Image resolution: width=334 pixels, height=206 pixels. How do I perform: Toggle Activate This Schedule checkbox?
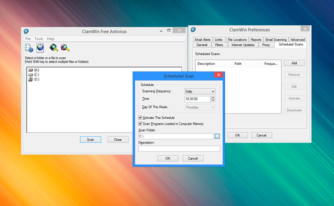point(140,117)
